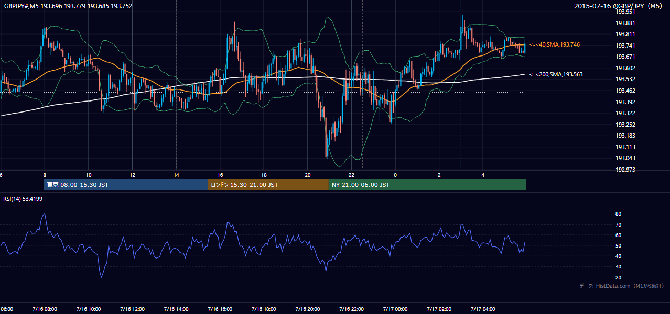
Task: Click RSI level 30 on the axis
Action: tap(619, 267)
